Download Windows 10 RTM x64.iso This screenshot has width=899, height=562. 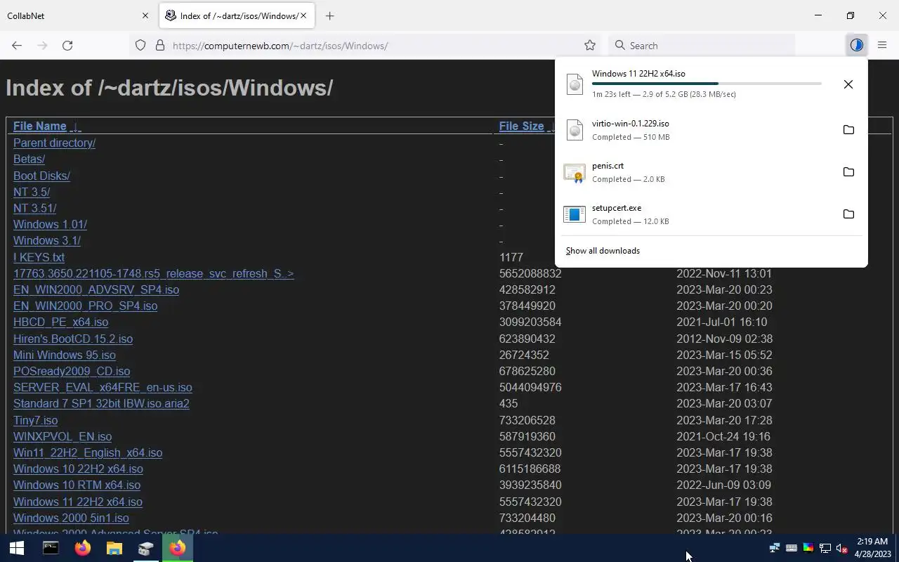[77, 485]
